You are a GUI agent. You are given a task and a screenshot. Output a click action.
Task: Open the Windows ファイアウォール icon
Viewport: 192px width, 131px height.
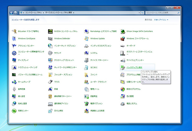pos(123,39)
